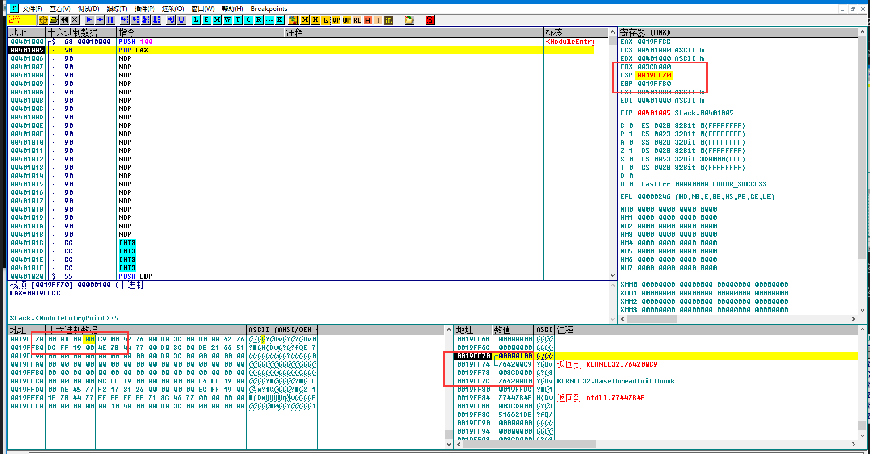Restart the program with the rewind icon
Image resolution: width=870 pixels, height=454 pixels.
64,20
